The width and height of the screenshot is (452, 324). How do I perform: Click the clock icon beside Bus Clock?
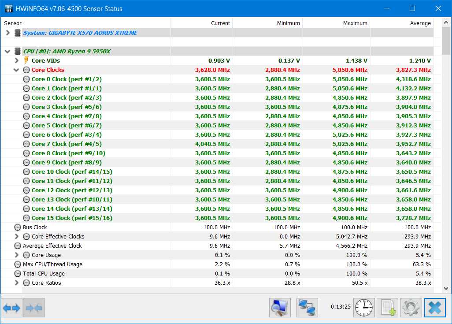[x=18, y=227]
